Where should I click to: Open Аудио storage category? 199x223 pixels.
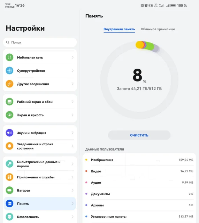(x=139, y=183)
